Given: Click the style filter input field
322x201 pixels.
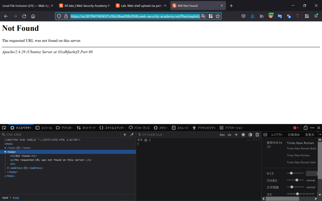Looking at the screenshot, I should coord(177,135).
